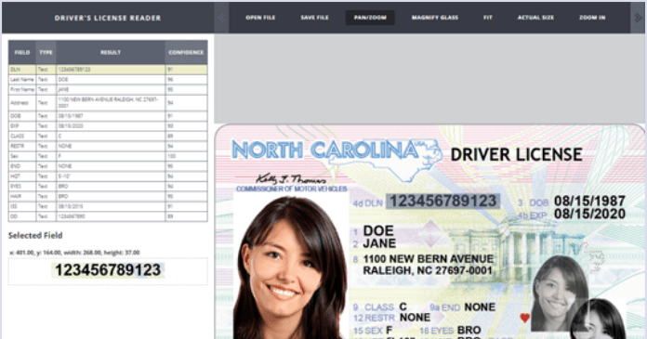Select the Last Name DOE row

click(x=108, y=80)
